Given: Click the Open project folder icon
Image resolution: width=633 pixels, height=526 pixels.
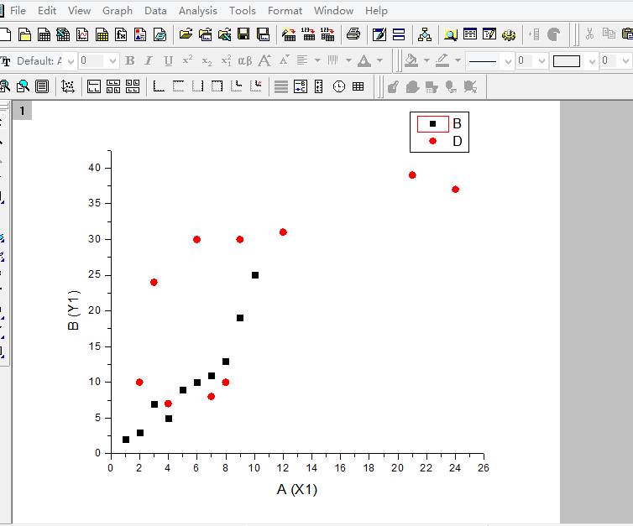Looking at the screenshot, I should coord(186,34).
